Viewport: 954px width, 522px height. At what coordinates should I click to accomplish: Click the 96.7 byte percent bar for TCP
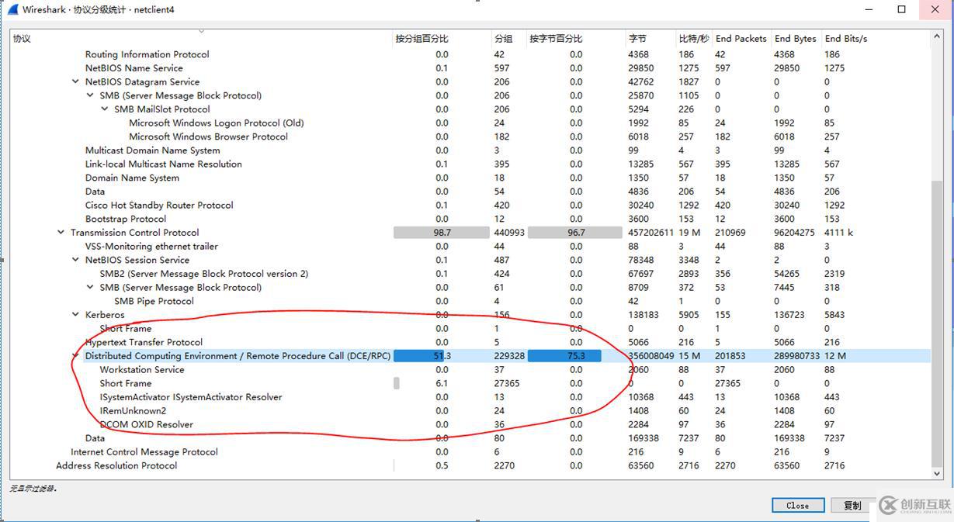click(x=576, y=233)
